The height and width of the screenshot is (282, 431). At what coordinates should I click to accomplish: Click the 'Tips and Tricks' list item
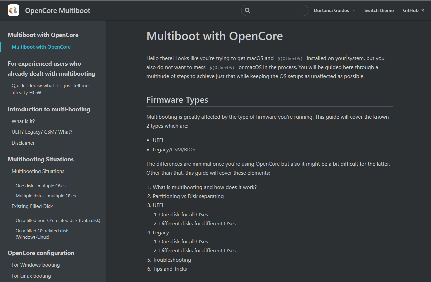tap(170, 269)
